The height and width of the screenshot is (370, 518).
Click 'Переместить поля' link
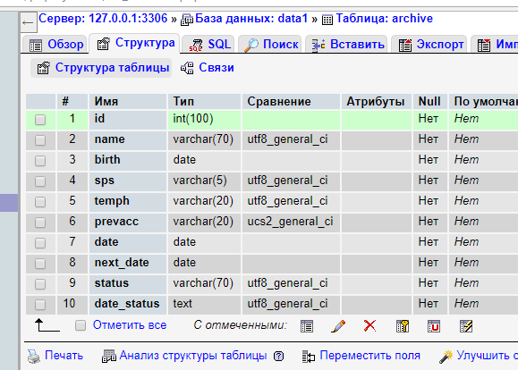coord(361,356)
